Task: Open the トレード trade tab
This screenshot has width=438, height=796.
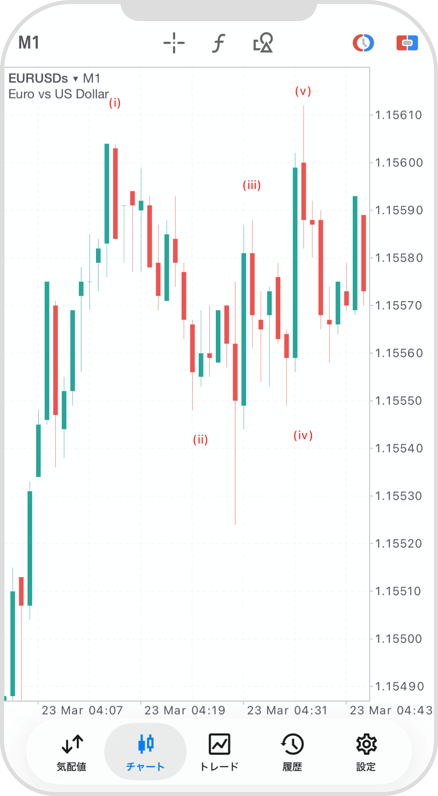Action: (x=219, y=751)
